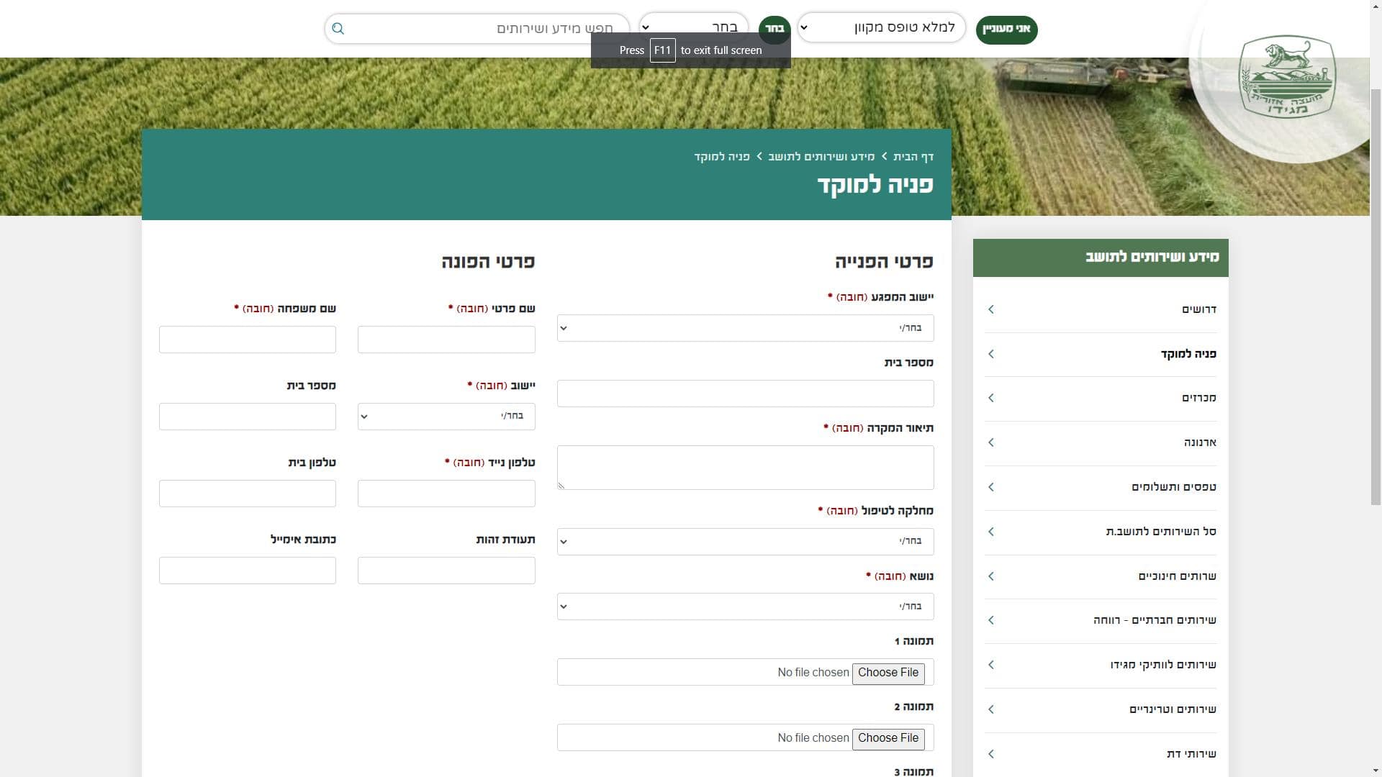Expand the למלא טופס מקוון dropdown
The height and width of the screenshot is (777, 1382).
[x=881, y=28]
